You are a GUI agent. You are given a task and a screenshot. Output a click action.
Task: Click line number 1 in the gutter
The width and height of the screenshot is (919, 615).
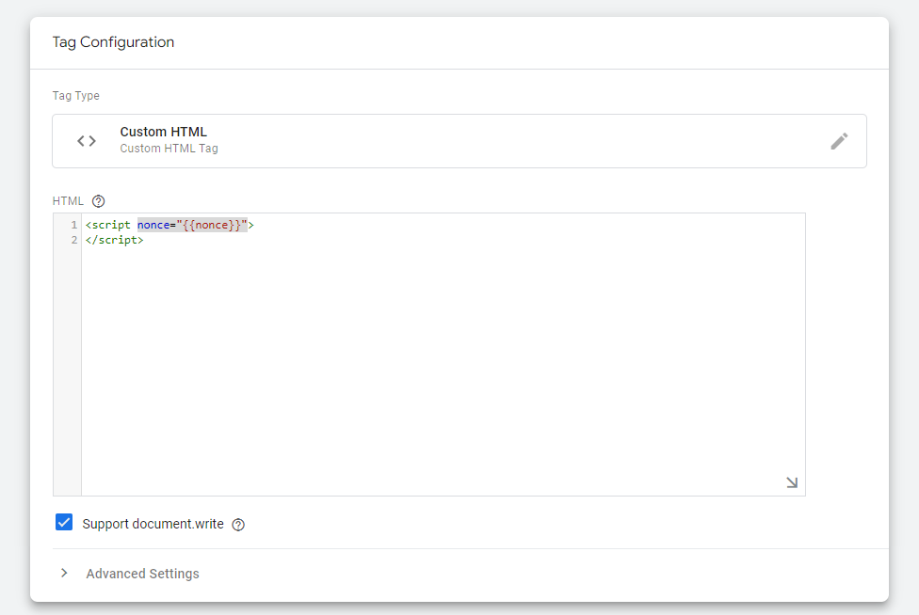coord(73,225)
